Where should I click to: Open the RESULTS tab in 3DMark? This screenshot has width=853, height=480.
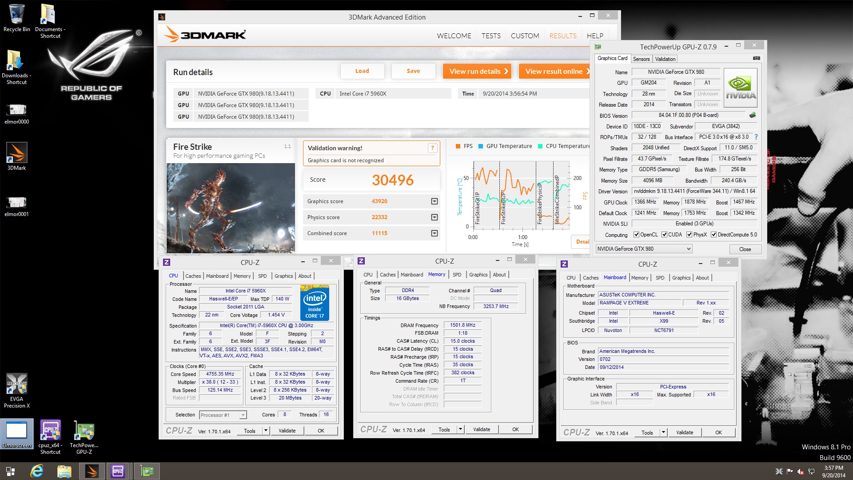point(563,36)
